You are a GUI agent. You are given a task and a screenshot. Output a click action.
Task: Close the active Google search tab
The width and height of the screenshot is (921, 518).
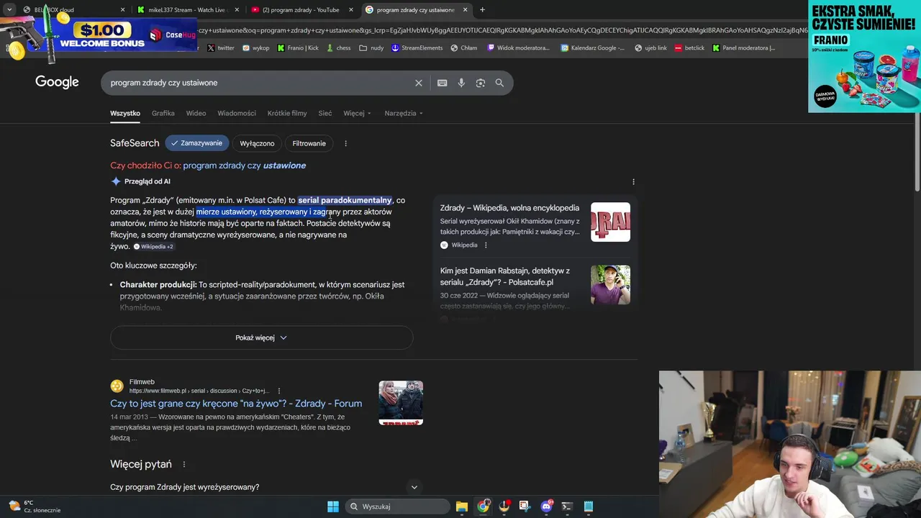[x=465, y=10]
